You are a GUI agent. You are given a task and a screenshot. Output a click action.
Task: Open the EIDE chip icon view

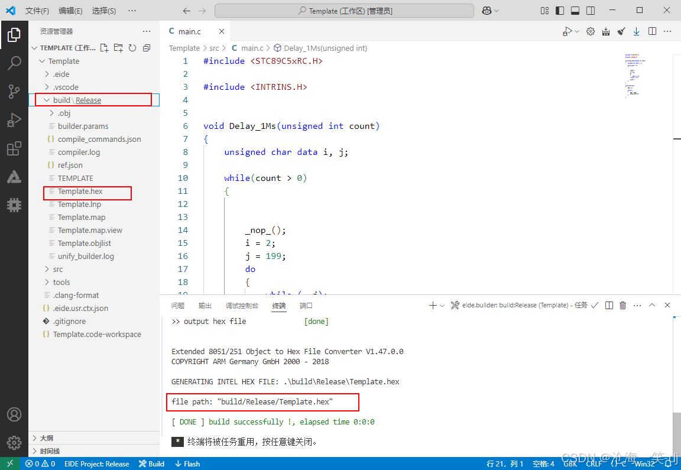click(14, 205)
